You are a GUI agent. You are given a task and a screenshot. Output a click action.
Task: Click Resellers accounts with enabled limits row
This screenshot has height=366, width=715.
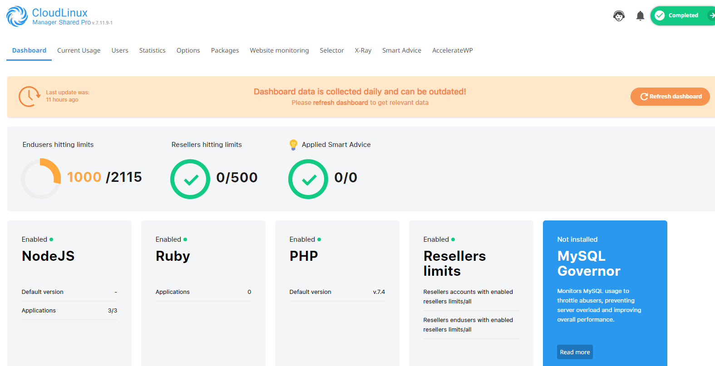pyautogui.click(x=471, y=297)
